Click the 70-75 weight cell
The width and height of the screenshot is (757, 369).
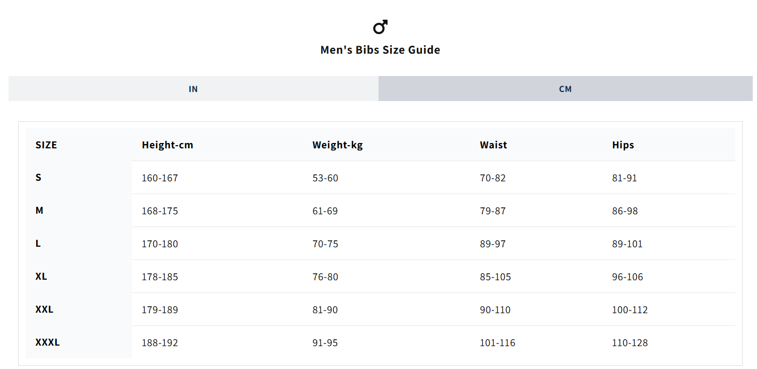point(325,244)
